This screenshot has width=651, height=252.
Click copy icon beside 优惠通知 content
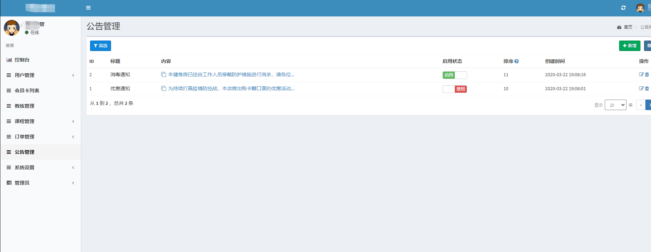coord(164,88)
